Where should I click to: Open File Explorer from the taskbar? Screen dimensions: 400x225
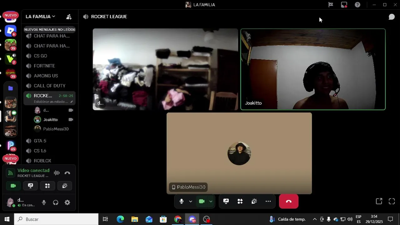[135, 219]
